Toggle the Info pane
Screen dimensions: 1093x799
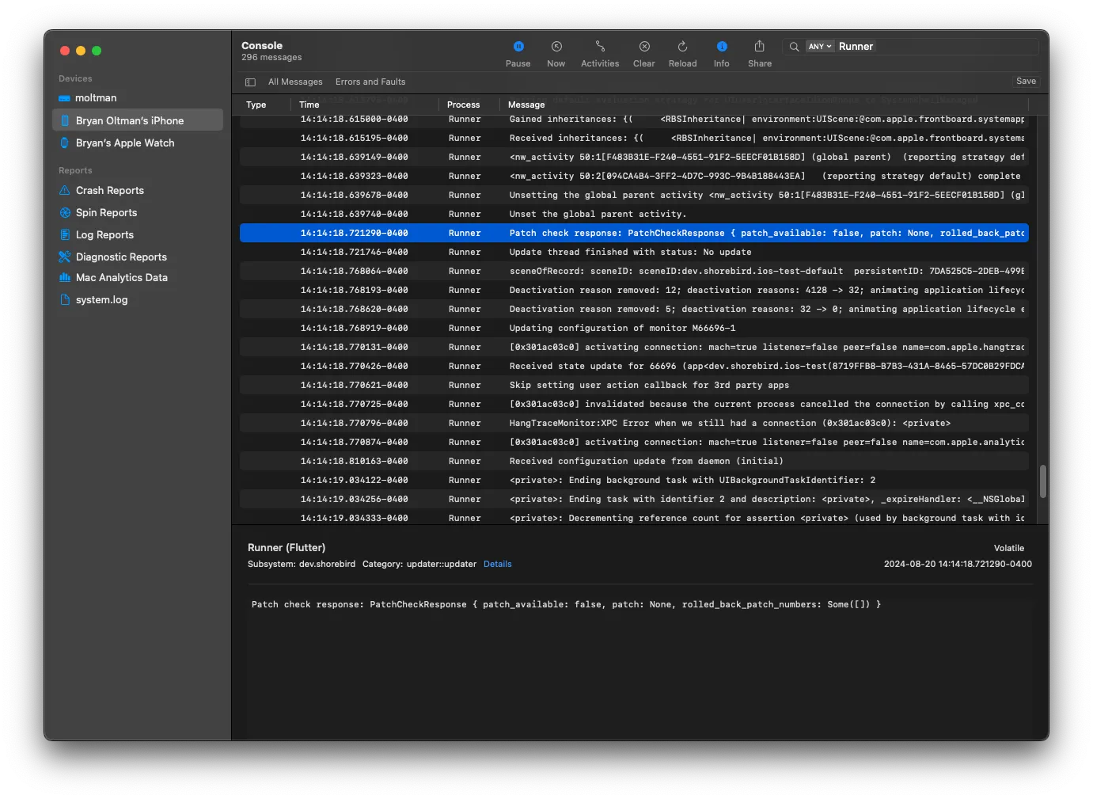click(x=722, y=54)
